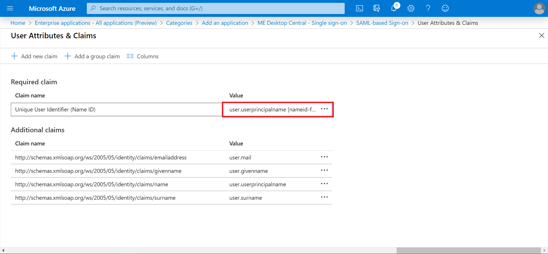The width and height of the screenshot is (548, 254).
Task: Open the notifications bell
Action: click(x=394, y=8)
